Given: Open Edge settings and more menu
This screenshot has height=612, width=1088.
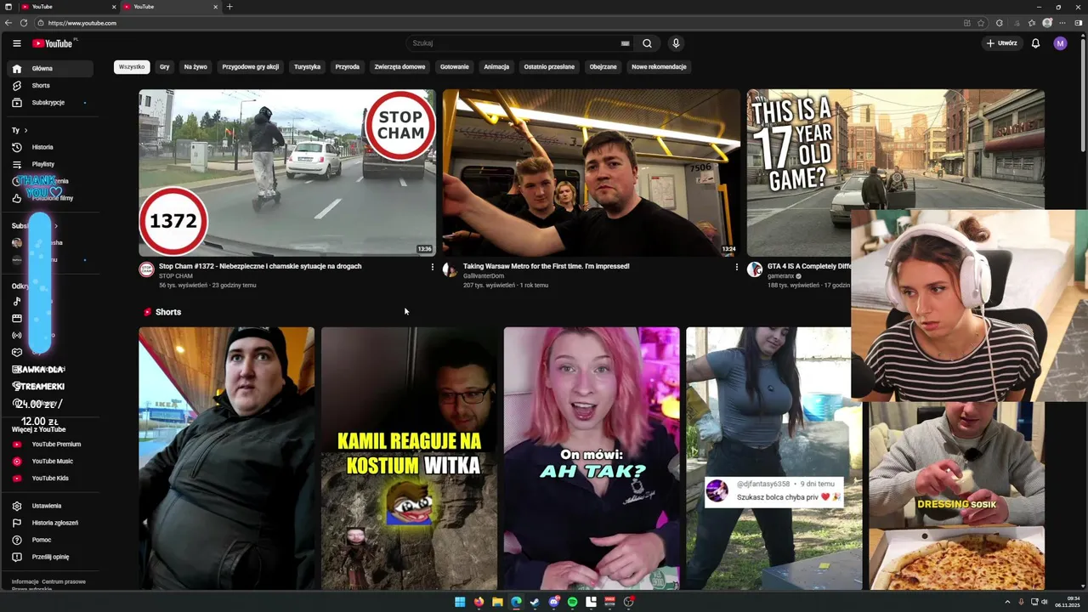Looking at the screenshot, I should 1062,23.
